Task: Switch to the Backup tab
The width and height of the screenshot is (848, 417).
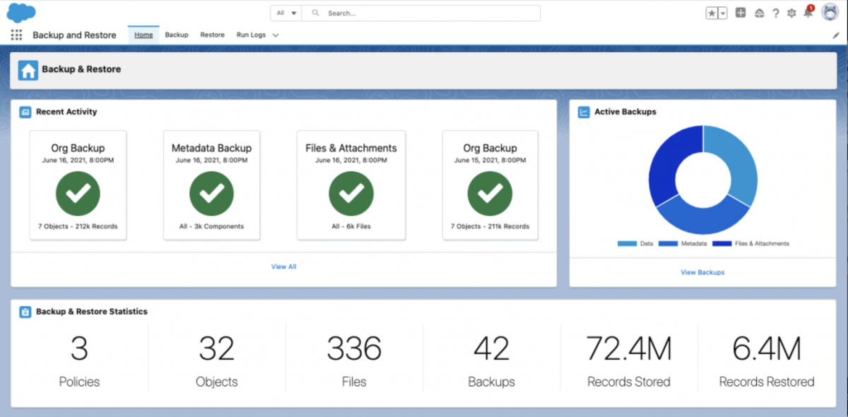Action: click(x=177, y=35)
